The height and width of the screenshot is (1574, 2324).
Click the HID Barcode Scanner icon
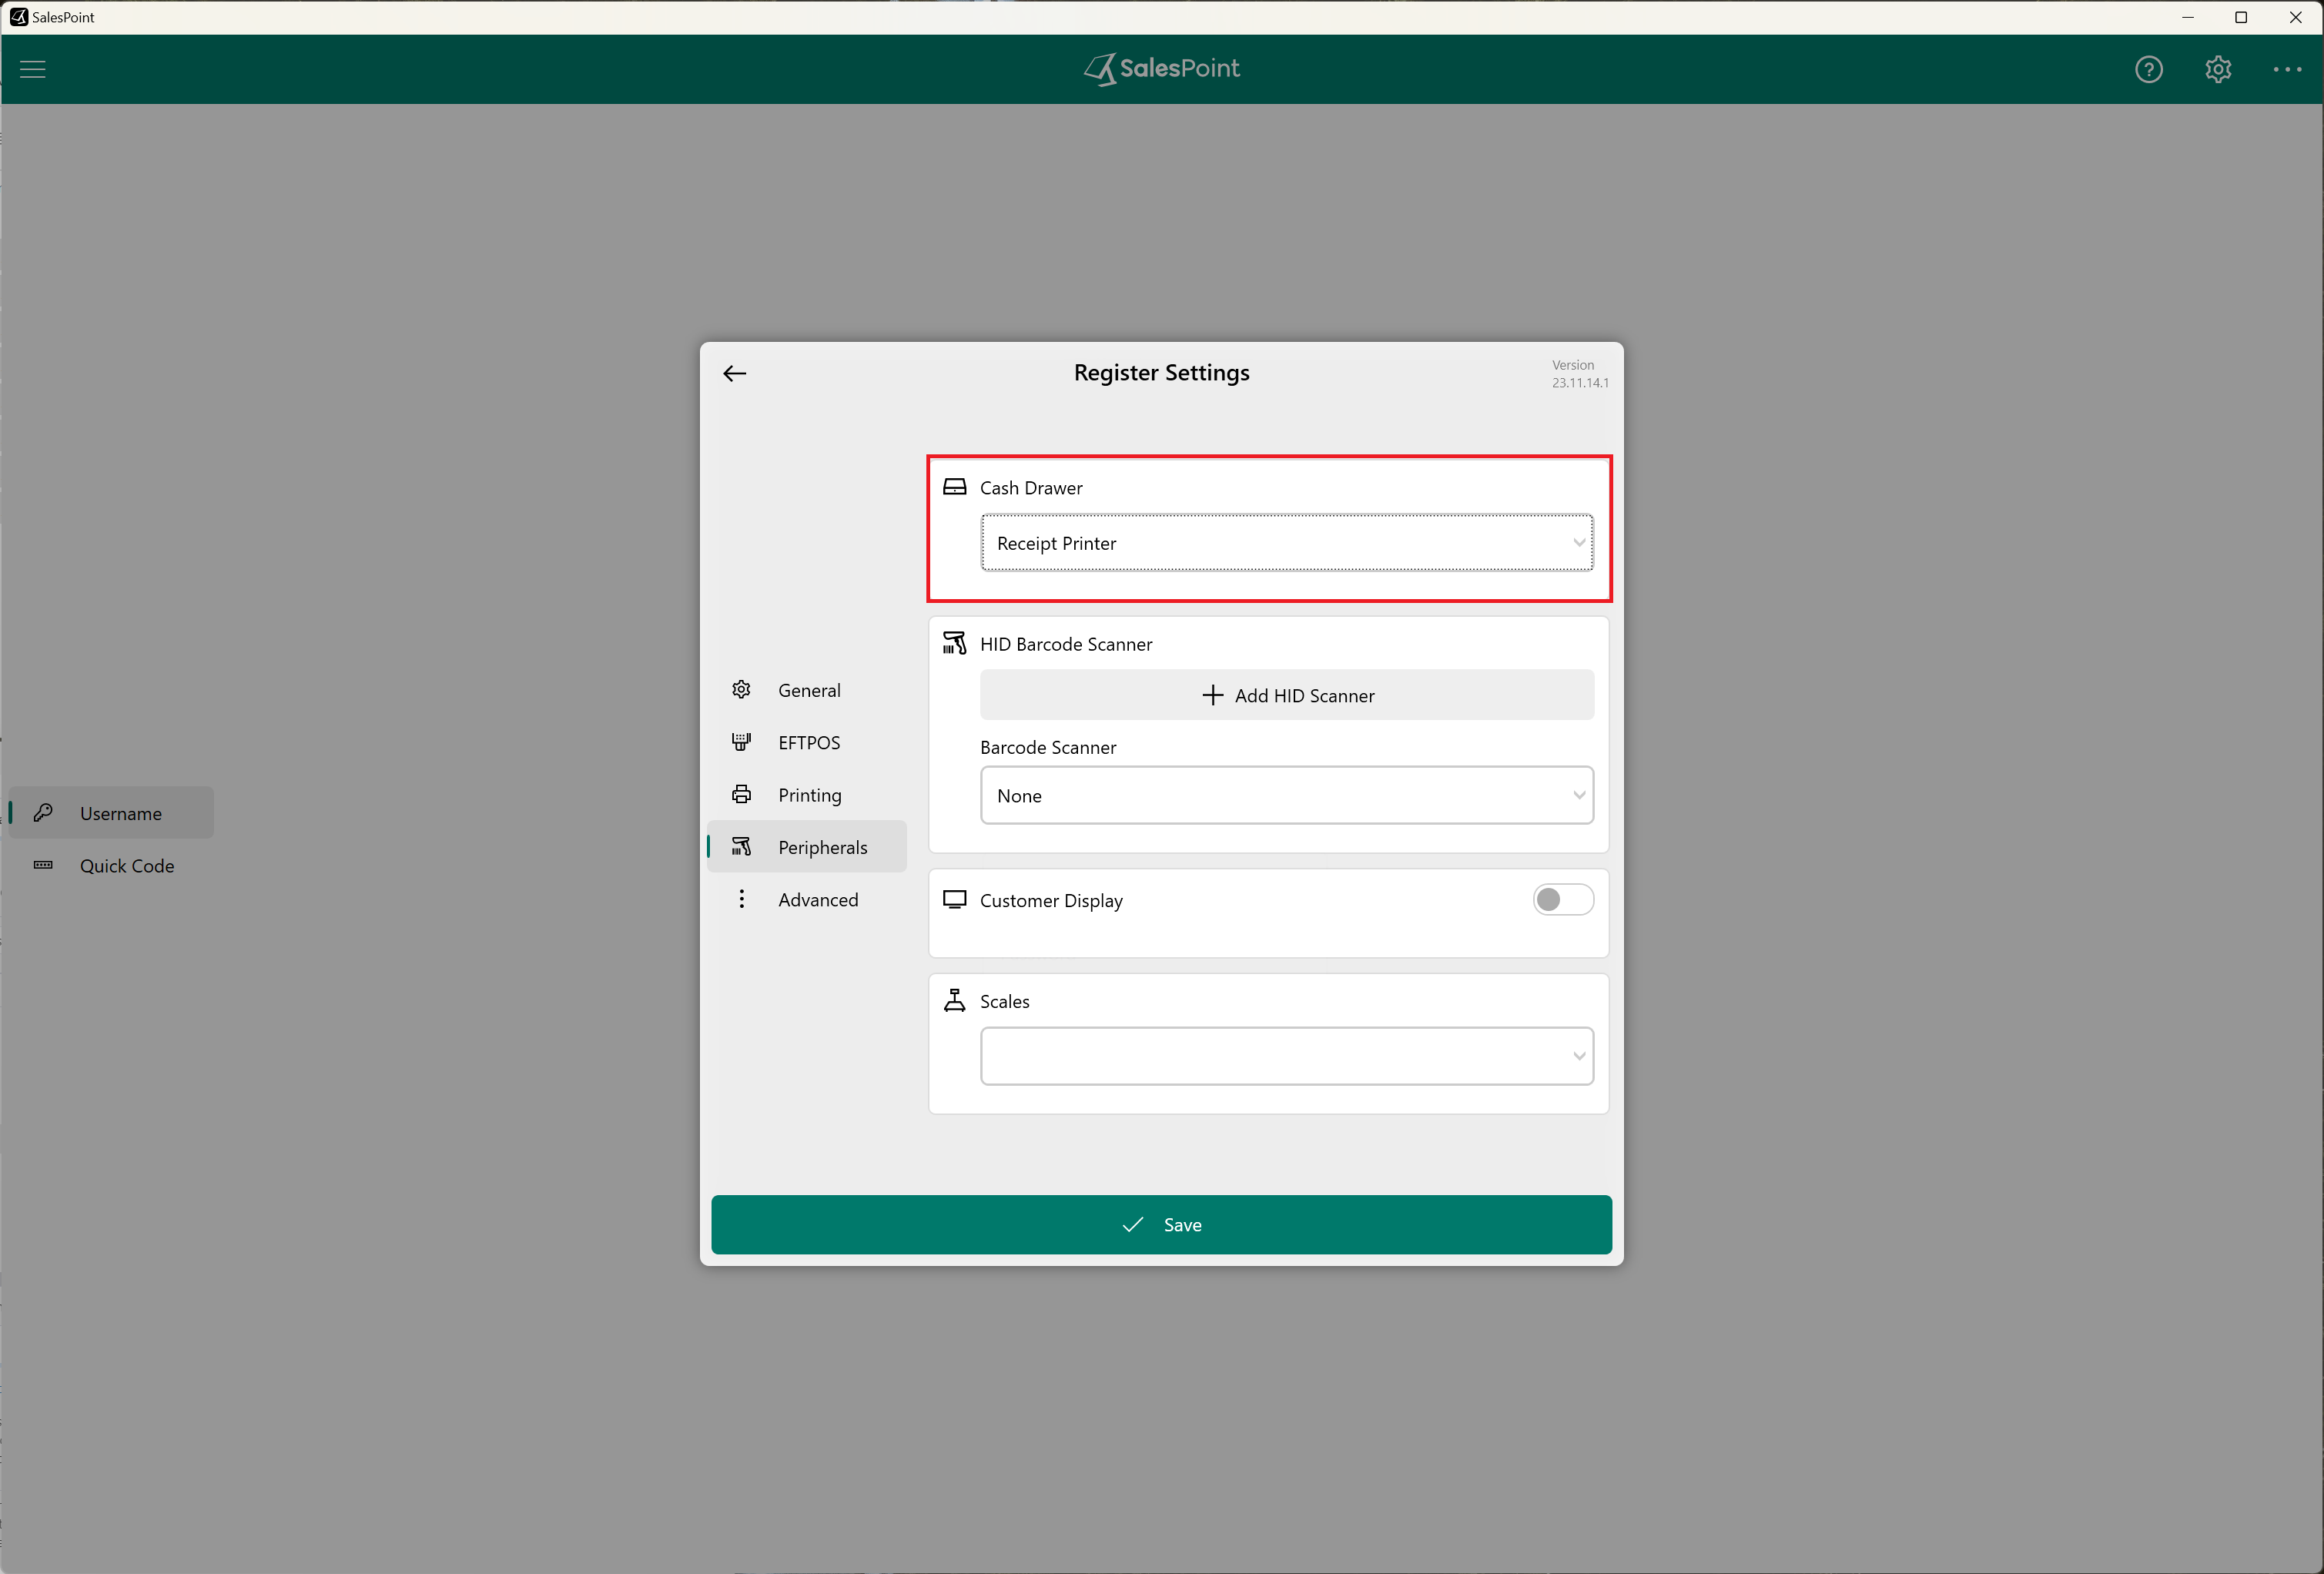click(955, 643)
